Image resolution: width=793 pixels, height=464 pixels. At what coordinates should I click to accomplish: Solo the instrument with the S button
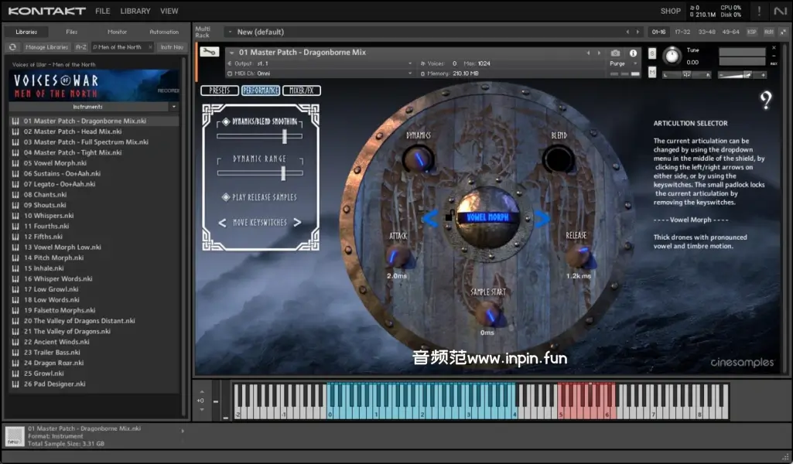652,53
